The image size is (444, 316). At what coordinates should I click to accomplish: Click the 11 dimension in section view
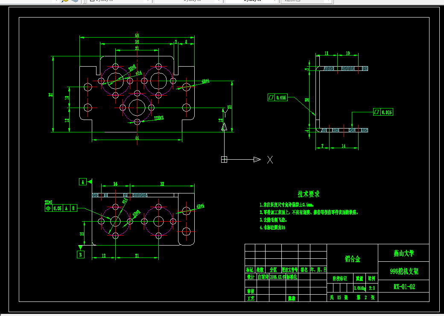(x=326, y=53)
